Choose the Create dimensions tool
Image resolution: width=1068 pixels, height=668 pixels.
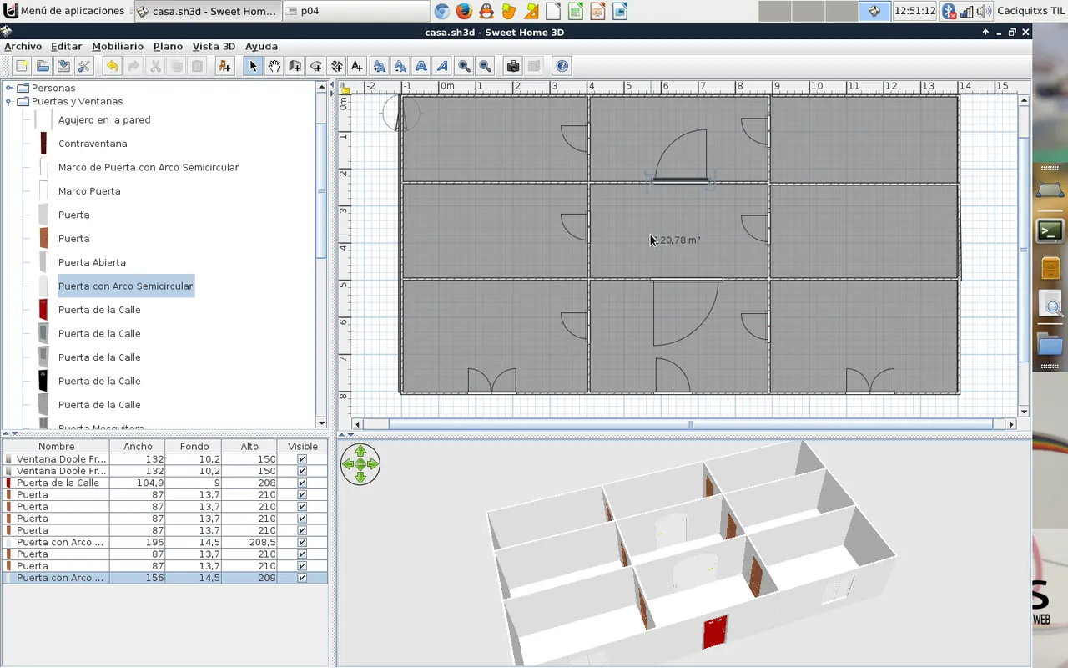pos(336,66)
